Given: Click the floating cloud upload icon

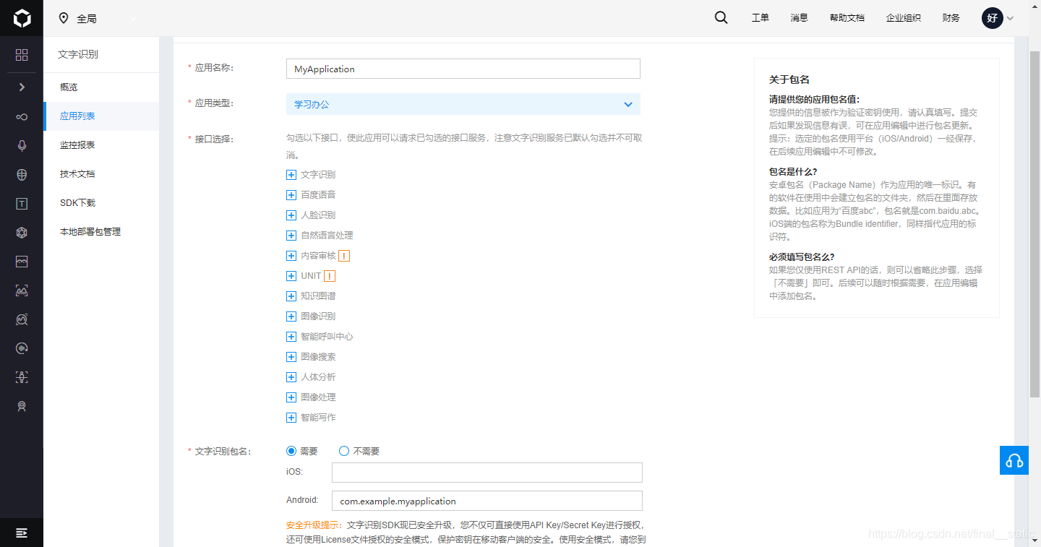Looking at the screenshot, I should click(1014, 460).
